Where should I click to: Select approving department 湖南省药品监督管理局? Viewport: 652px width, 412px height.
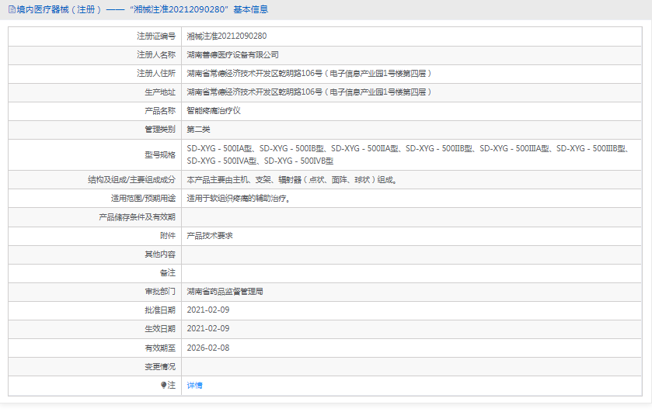(x=225, y=292)
